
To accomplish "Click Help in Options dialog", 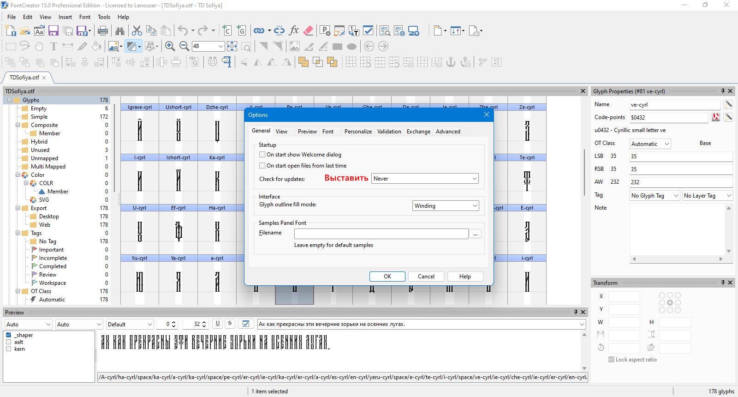I will [465, 277].
